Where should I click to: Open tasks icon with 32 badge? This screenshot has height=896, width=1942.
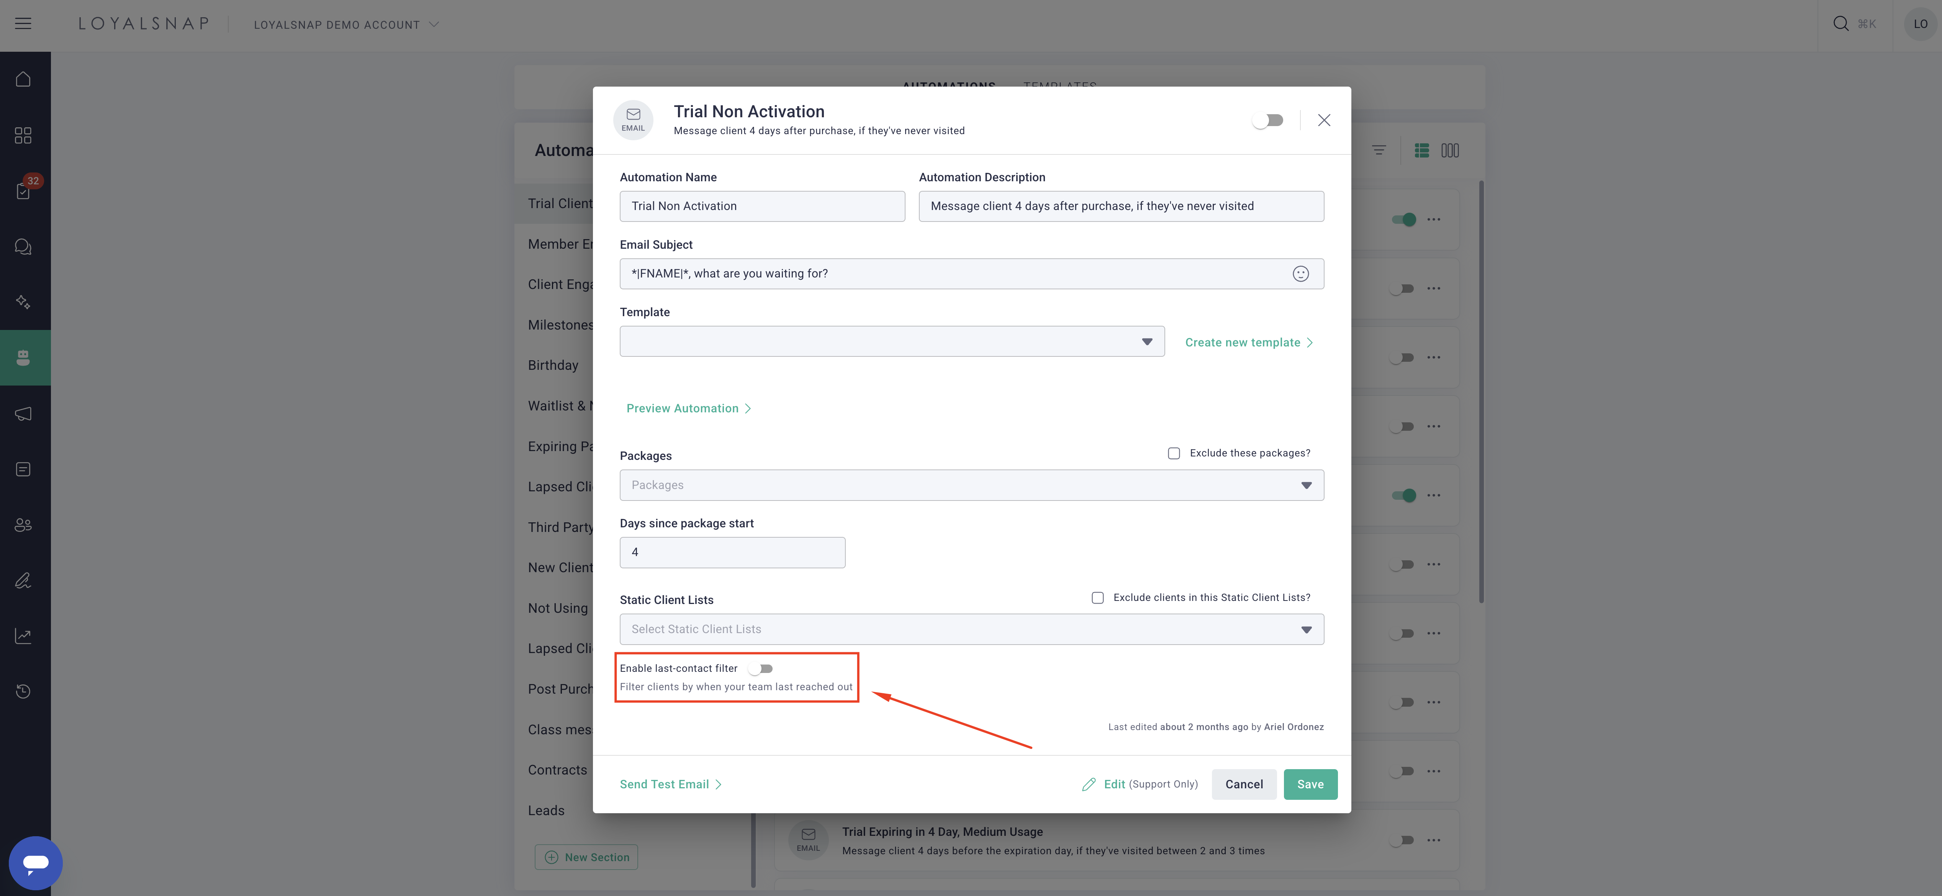coord(23,191)
